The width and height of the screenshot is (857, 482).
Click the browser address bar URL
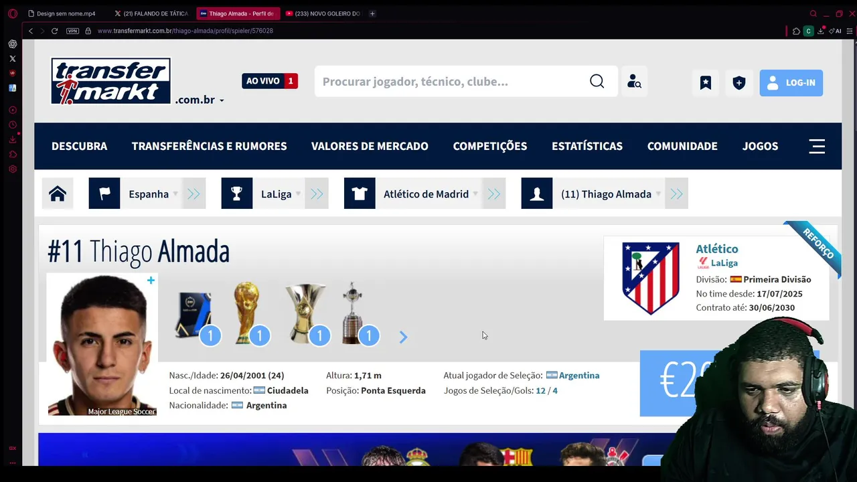click(185, 31)
